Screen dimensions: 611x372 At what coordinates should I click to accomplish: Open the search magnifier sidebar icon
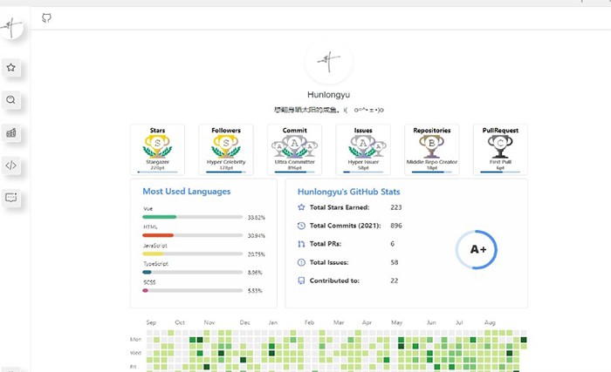10,100
